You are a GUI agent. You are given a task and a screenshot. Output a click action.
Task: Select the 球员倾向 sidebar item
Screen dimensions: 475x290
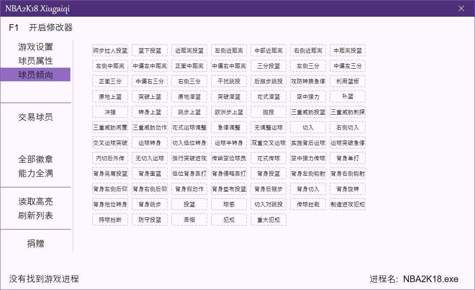click(36, 75)
